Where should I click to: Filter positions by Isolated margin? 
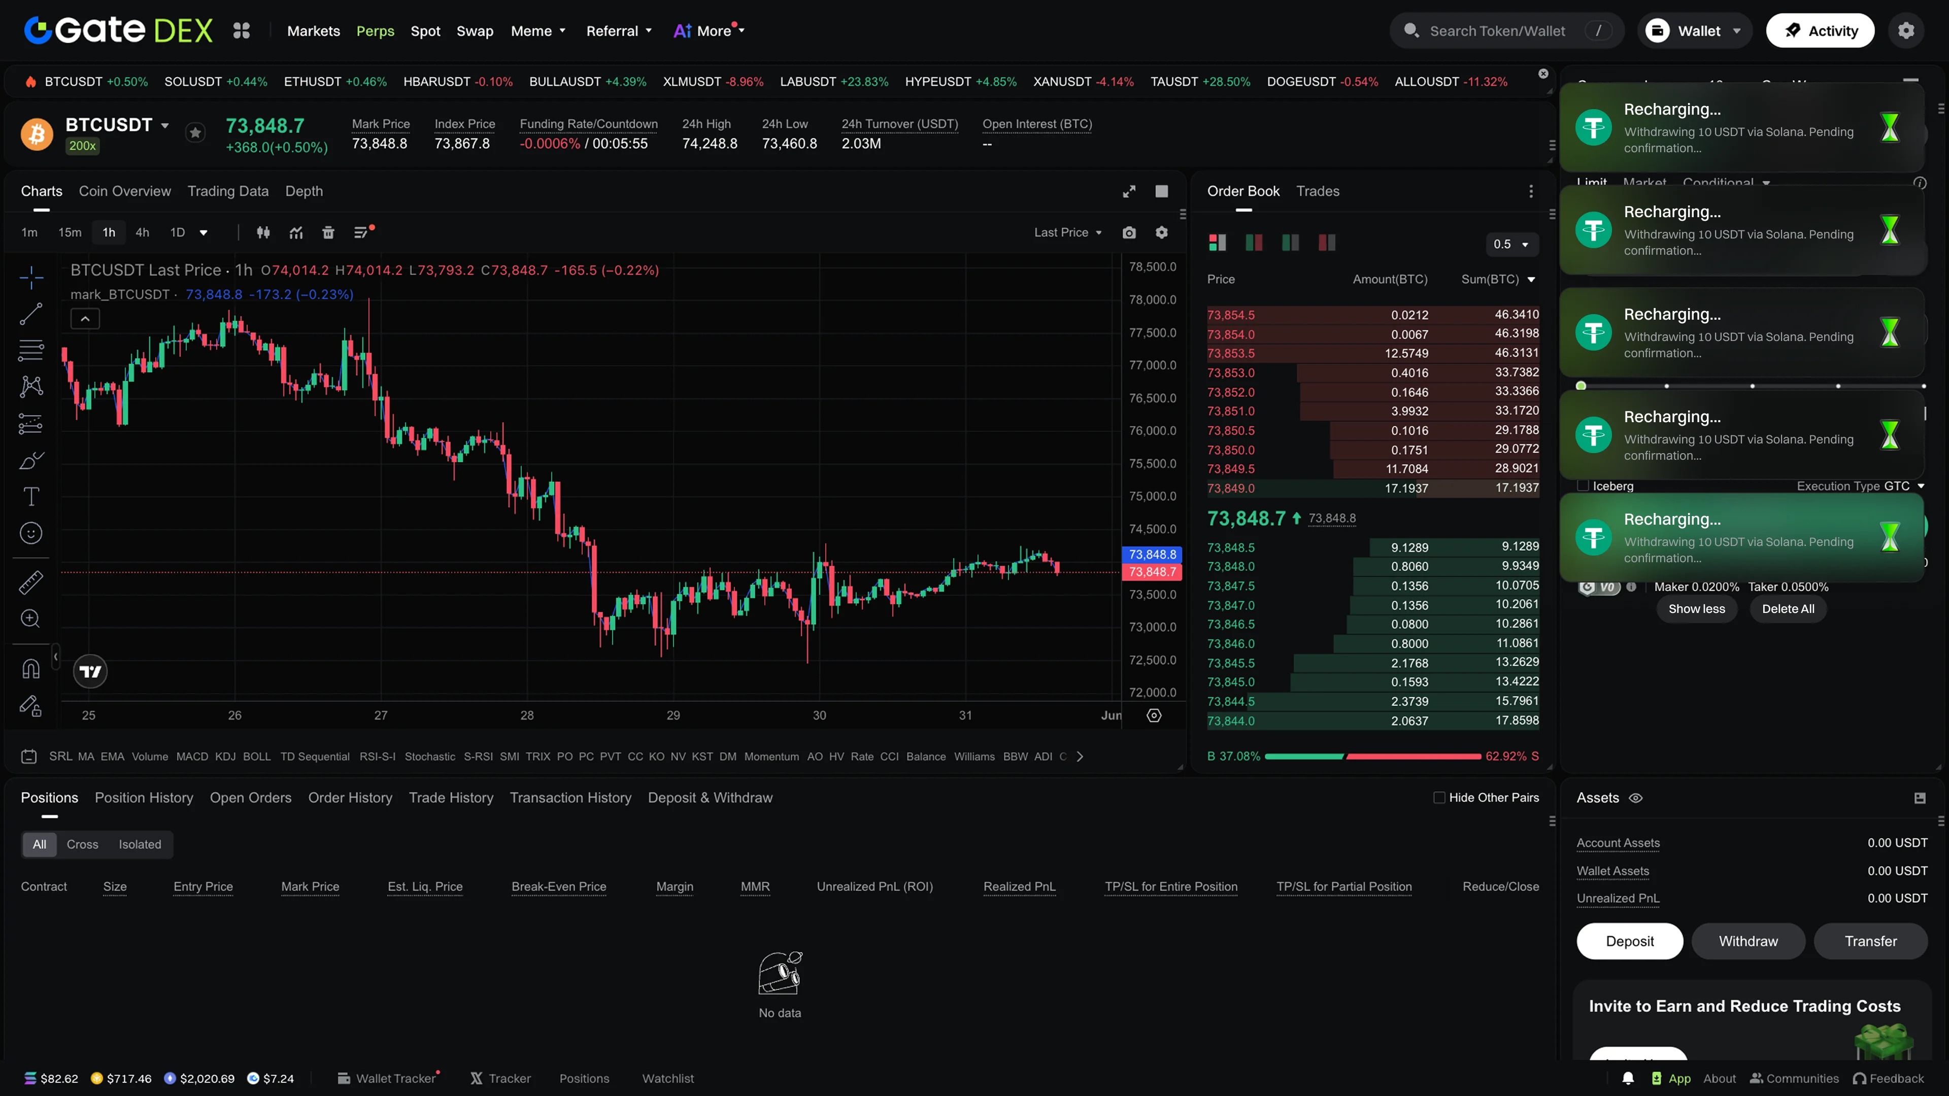coord(140,844)
